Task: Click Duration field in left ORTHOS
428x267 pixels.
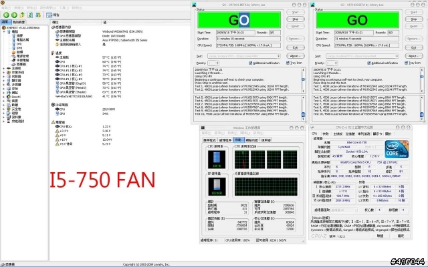Action: [x=248, y=39]
